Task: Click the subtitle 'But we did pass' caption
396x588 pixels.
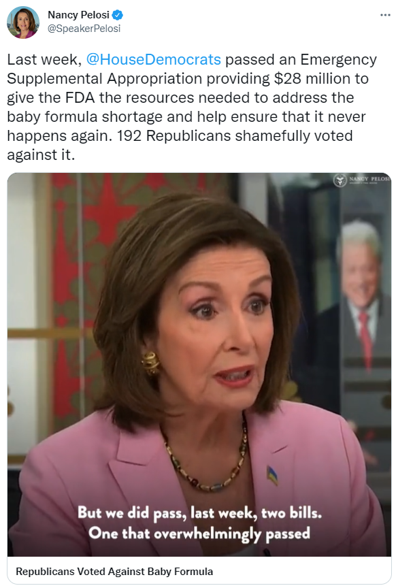Action: pos(199,523)
